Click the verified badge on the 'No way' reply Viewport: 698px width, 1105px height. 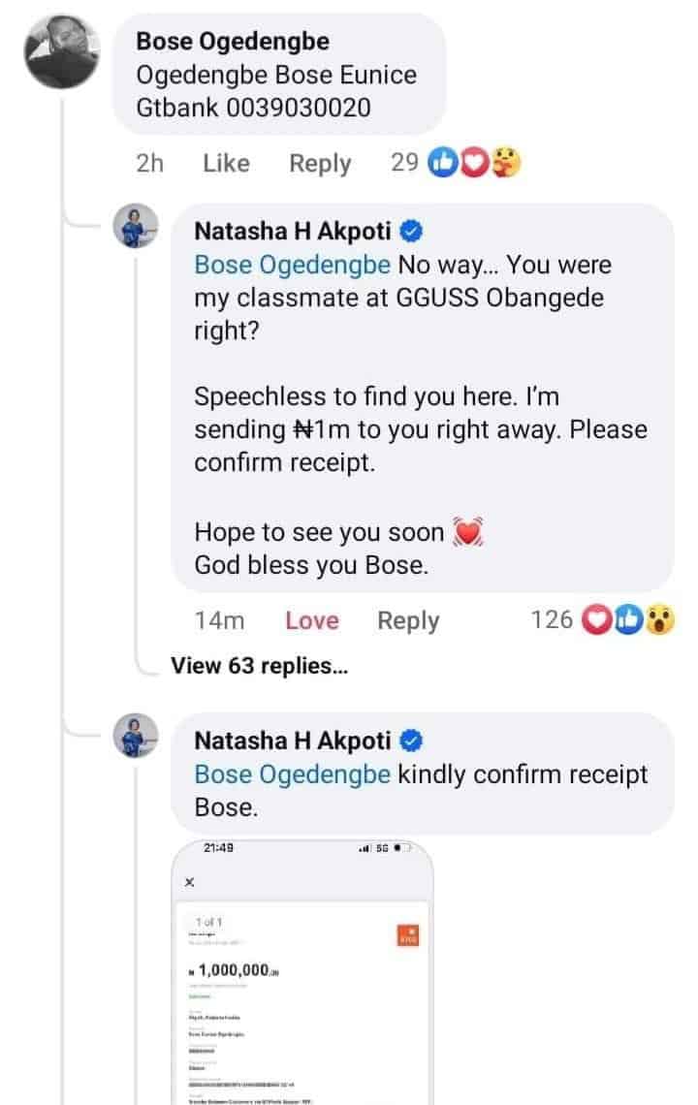click(411, 231)
